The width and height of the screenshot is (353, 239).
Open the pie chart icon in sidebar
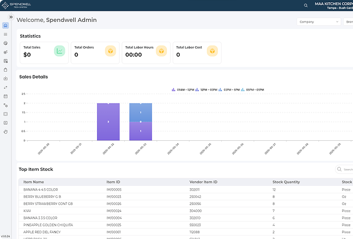[x=6, y=43]
